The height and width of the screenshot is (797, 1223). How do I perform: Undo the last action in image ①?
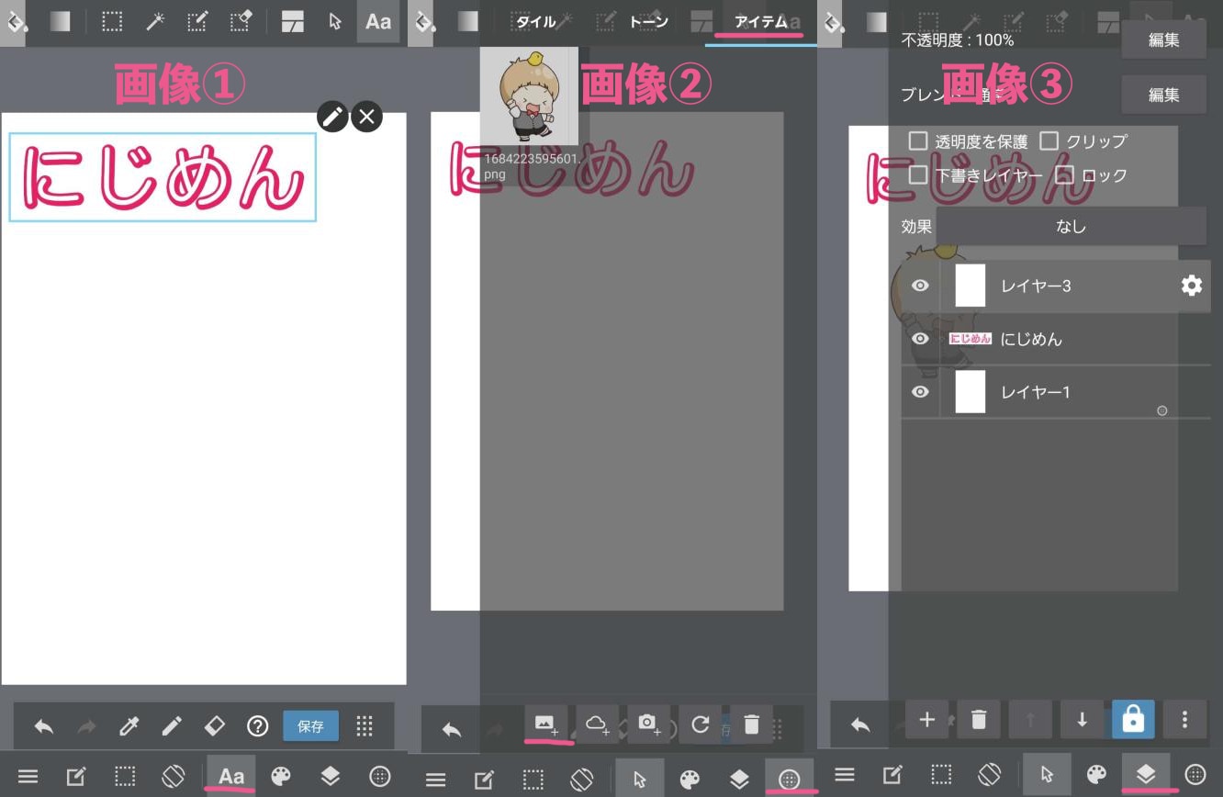click(x=44, y=726)
